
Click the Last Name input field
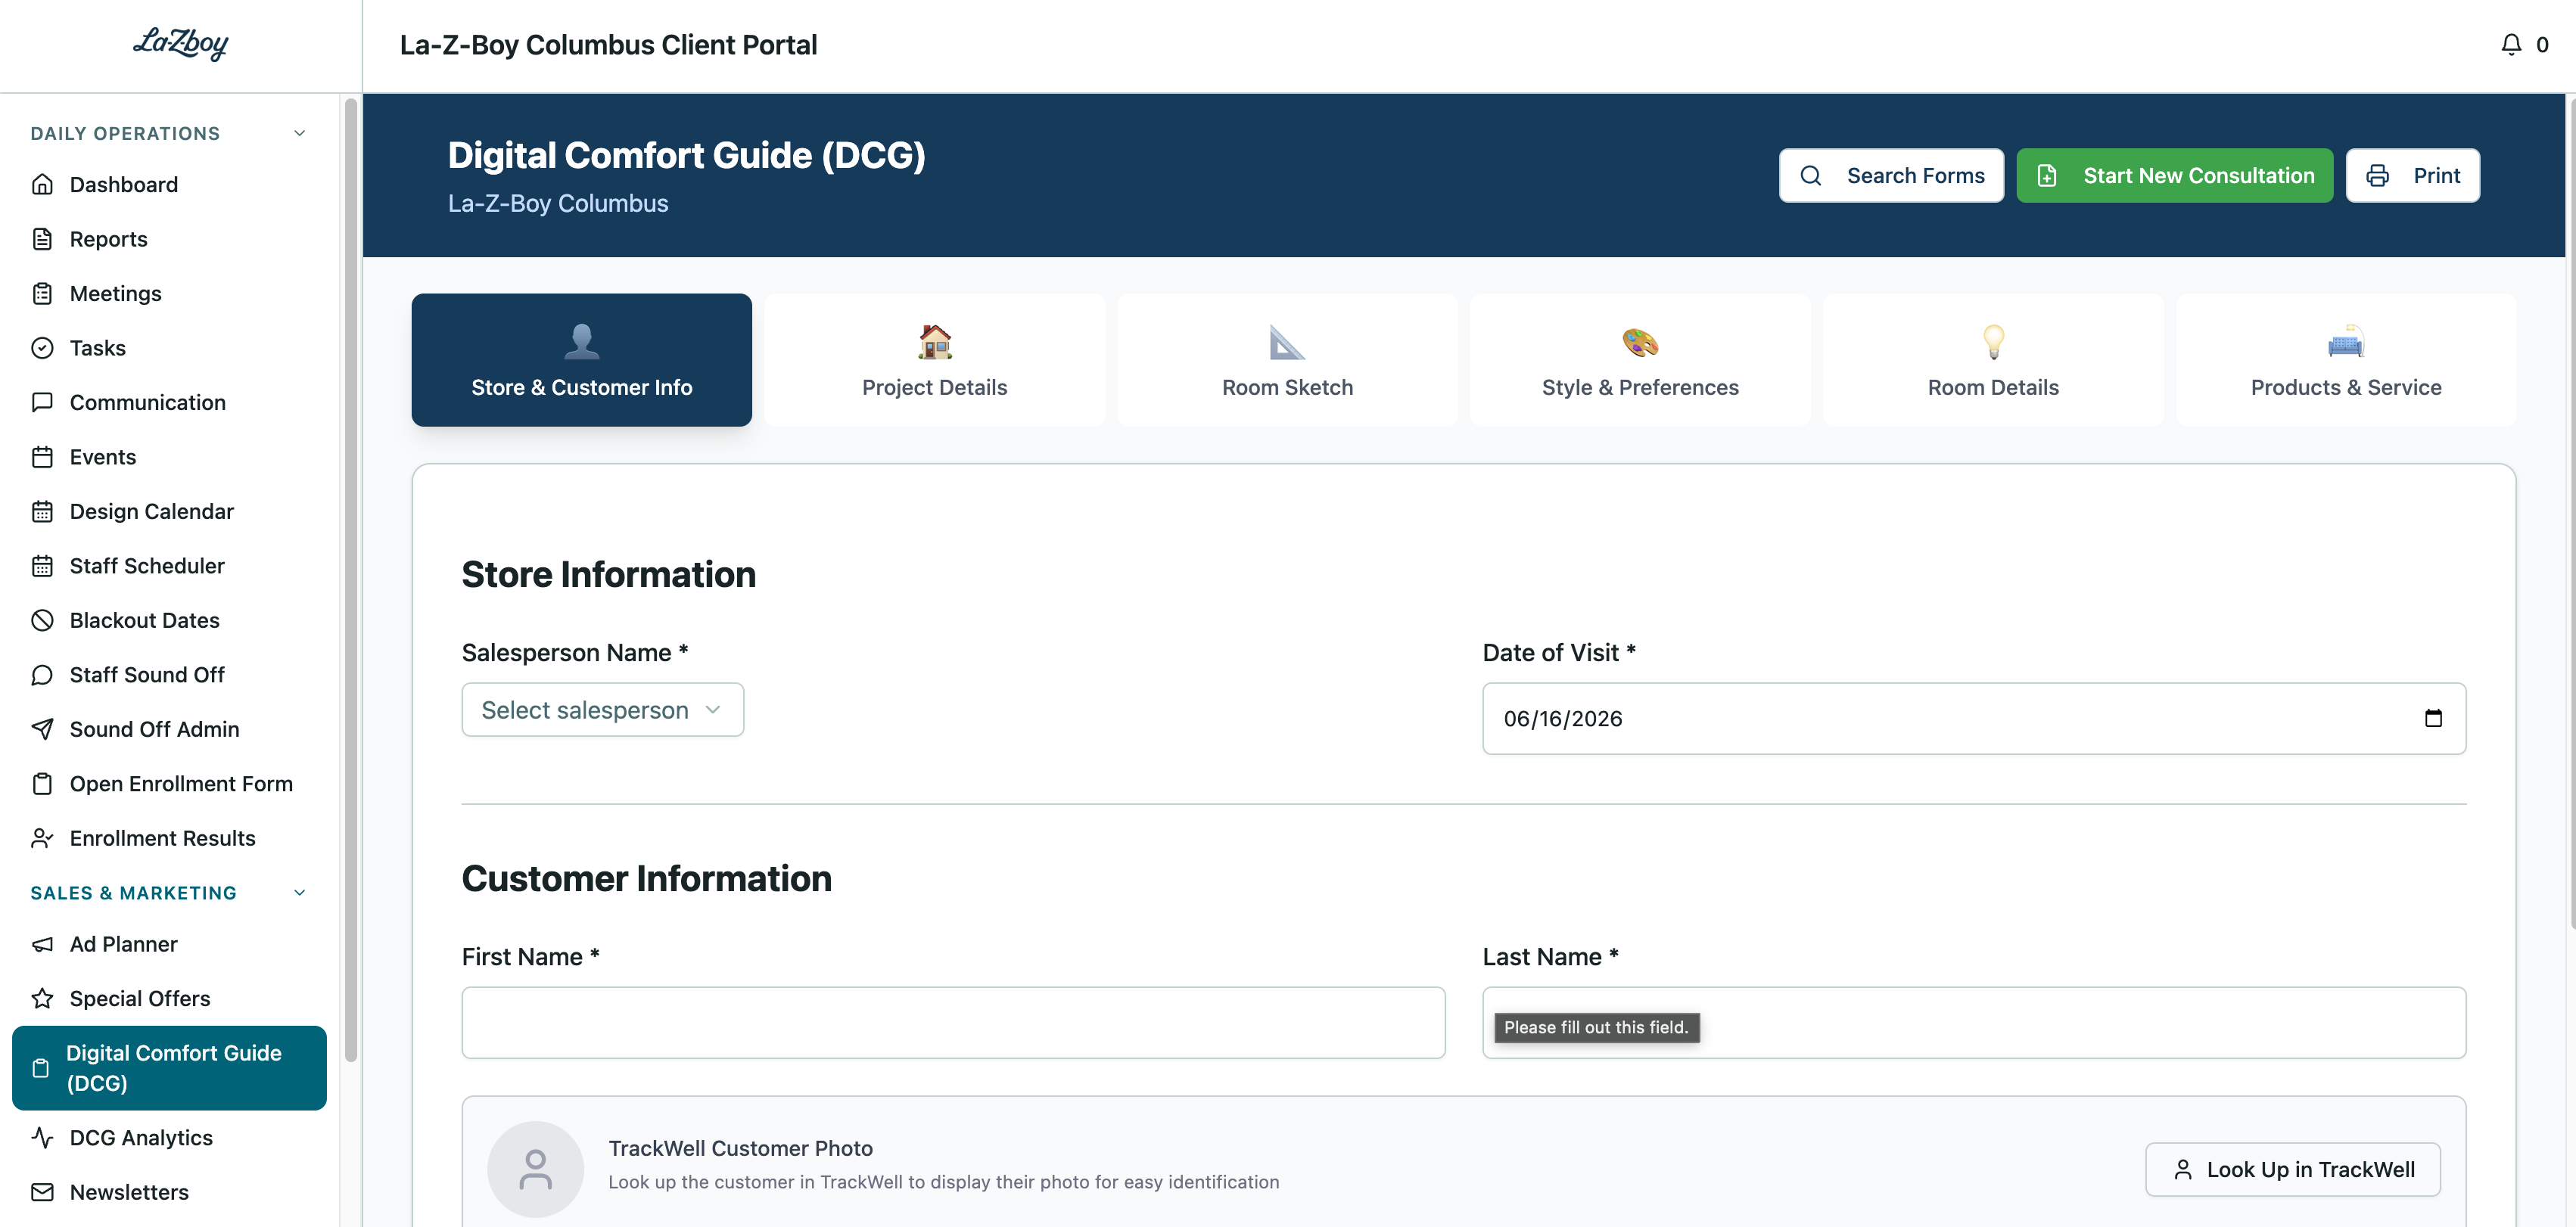(x=1974, y=1023)
